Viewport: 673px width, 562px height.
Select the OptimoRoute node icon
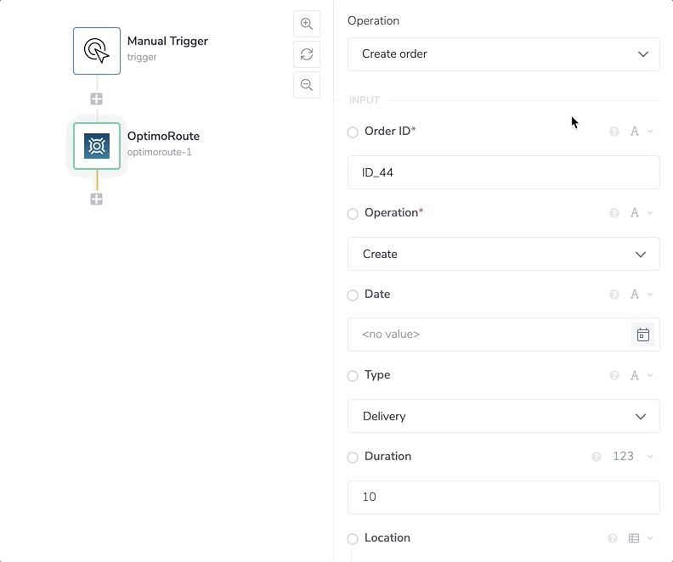[97, 146]
